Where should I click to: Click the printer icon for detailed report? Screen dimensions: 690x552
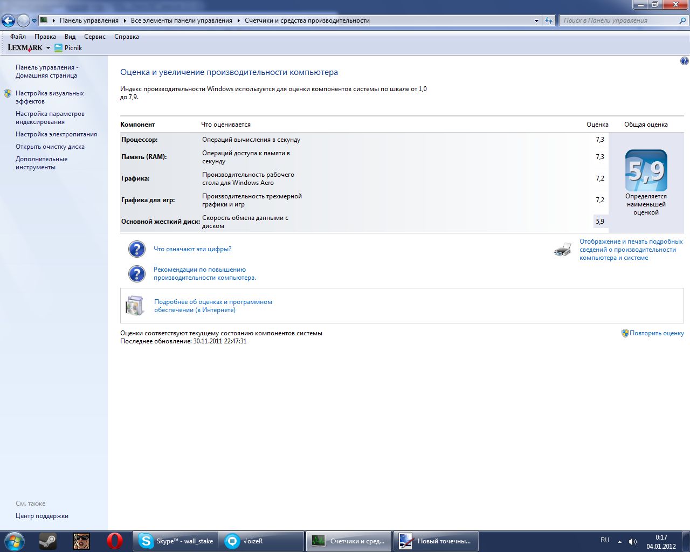tap(562, 250)
